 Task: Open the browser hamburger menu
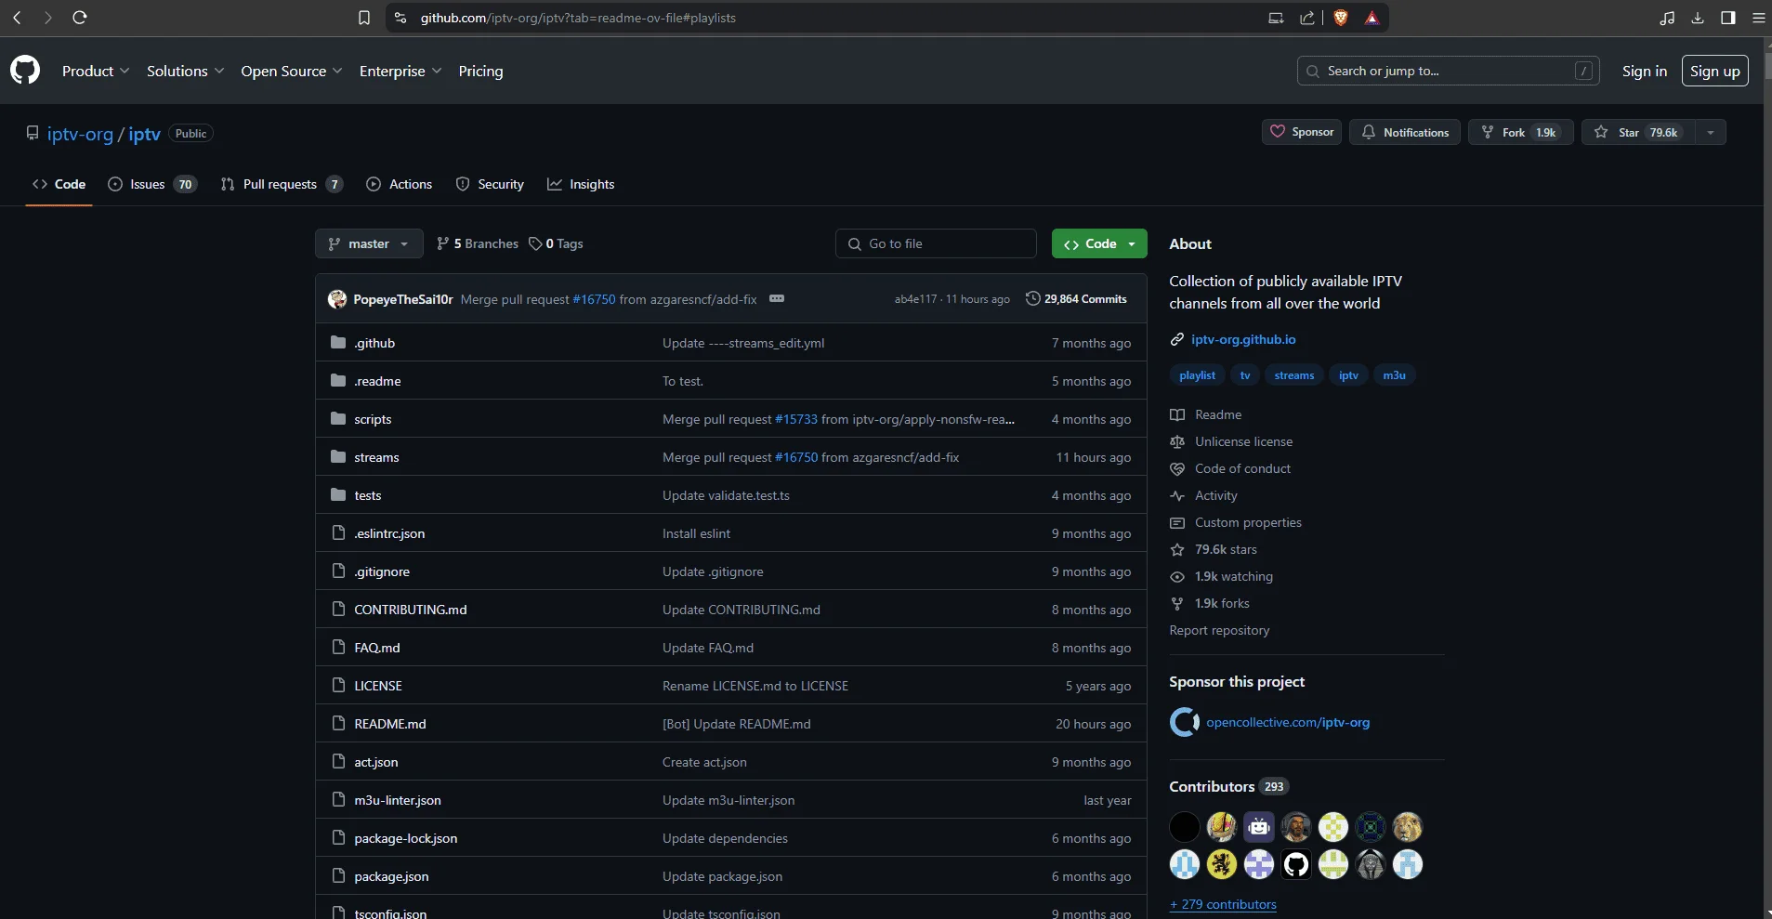coord(1759,18)
